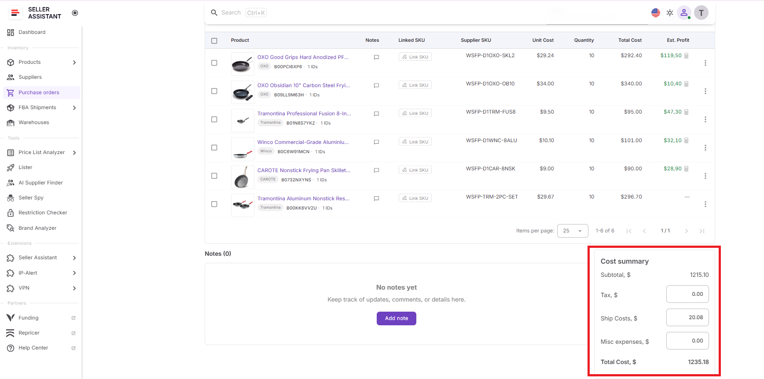Image resolution: width=764 pixels, height=379 pixels.
Task: Check the OXO Obsidian row checkbox
Action: 214,91
